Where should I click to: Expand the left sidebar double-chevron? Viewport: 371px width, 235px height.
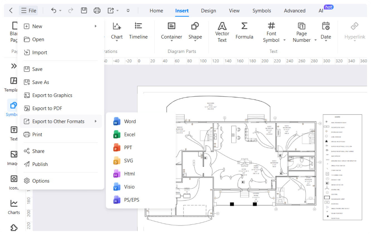pos(14,66)
